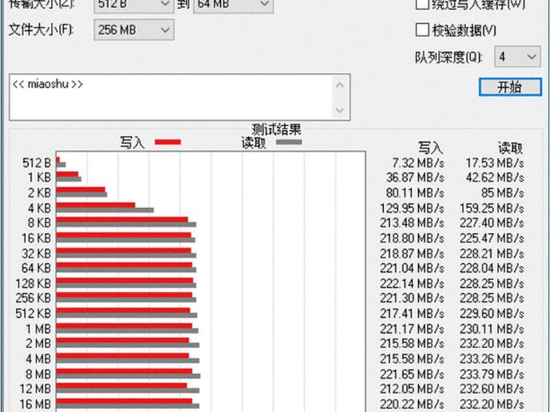
Task: Click the 85 MB/s read value
Action: [x=503, y=193]
